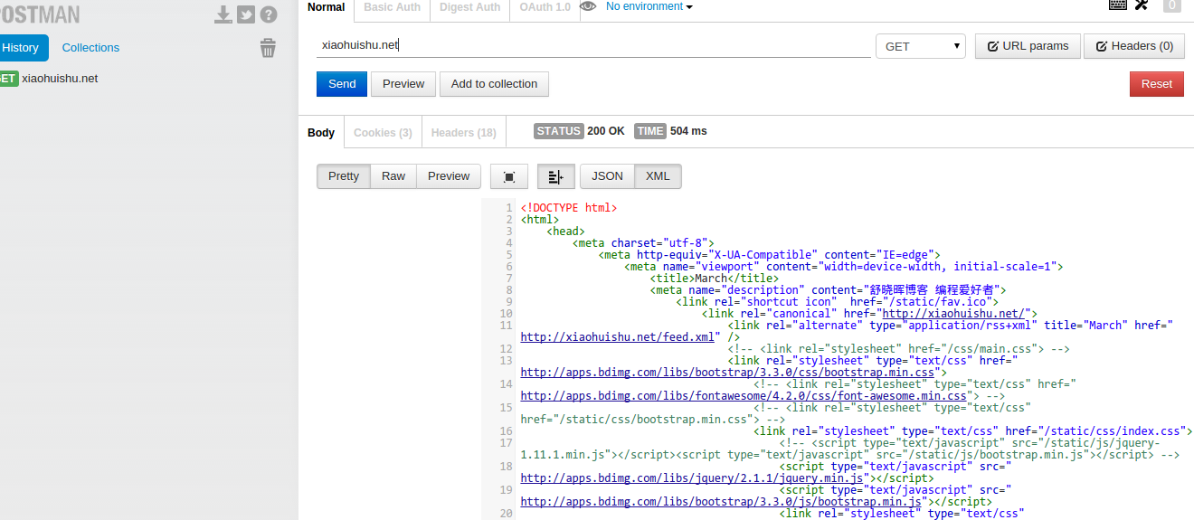The image size is (1194, 520).
Task: Follow the xiaohuishu.net/feed.xml link
Action: coord(617,337)
